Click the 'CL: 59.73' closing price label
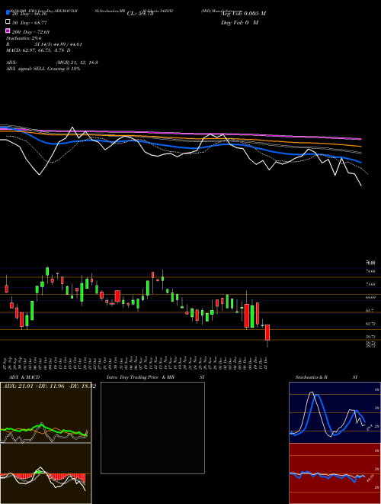 pyautogui.click(x=140, y=14)
